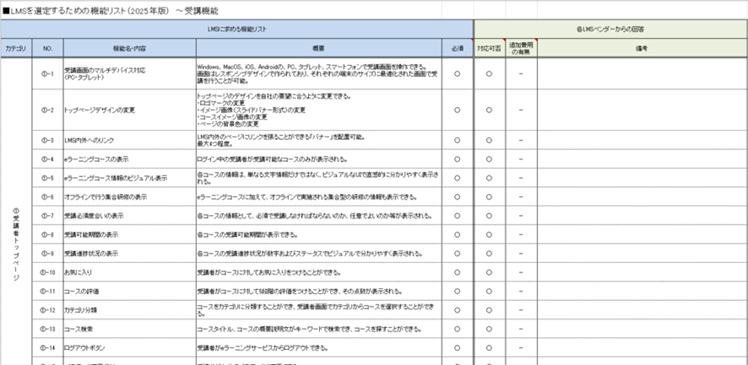This screenshot has height=365, width=748.
Task: Select the 対応可否 column header
Action: 489,49
